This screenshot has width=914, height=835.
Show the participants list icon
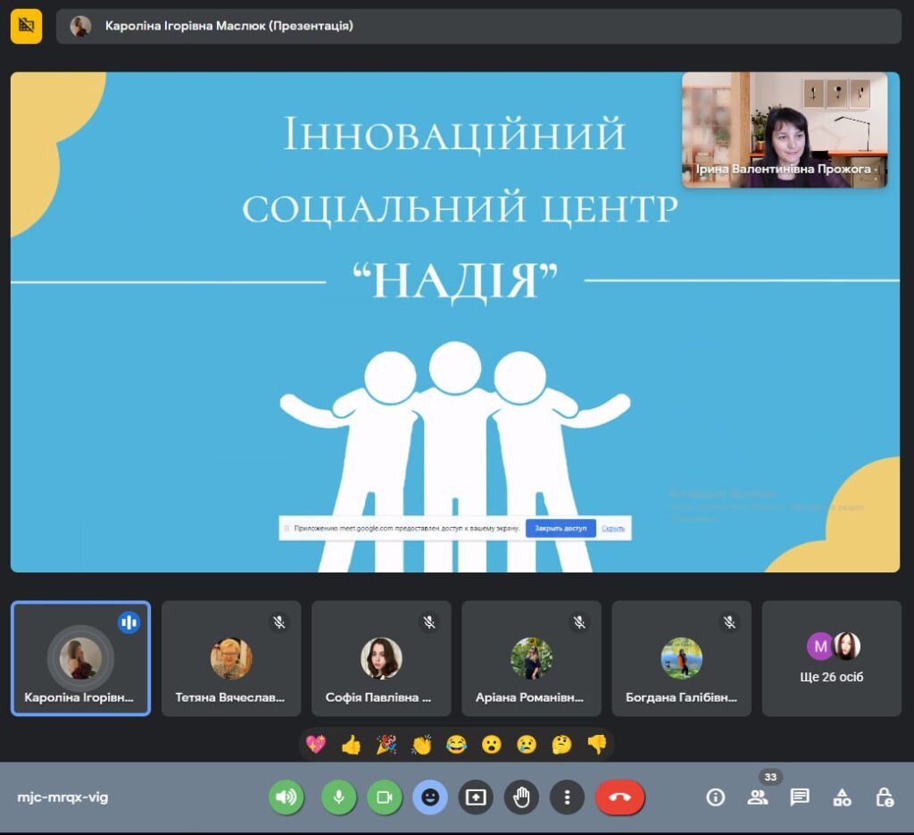point(758,797)
